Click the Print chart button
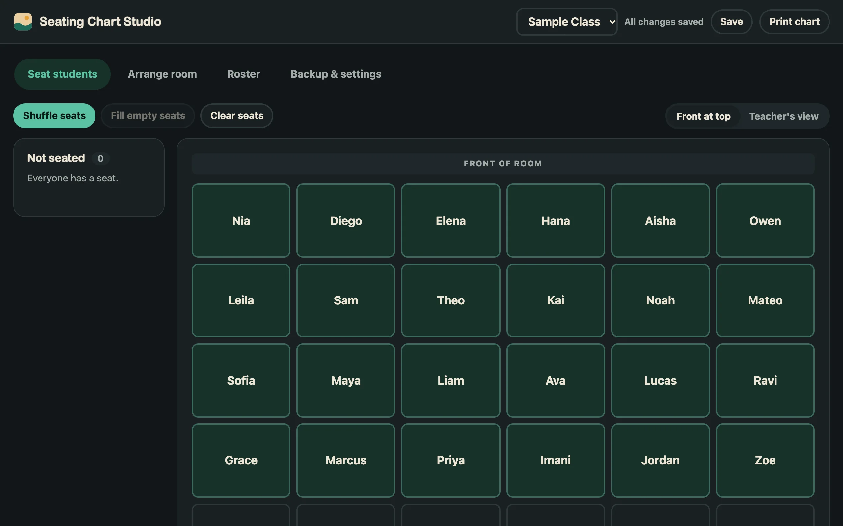Viewport: 843px width, 526px height. point(794,22)
